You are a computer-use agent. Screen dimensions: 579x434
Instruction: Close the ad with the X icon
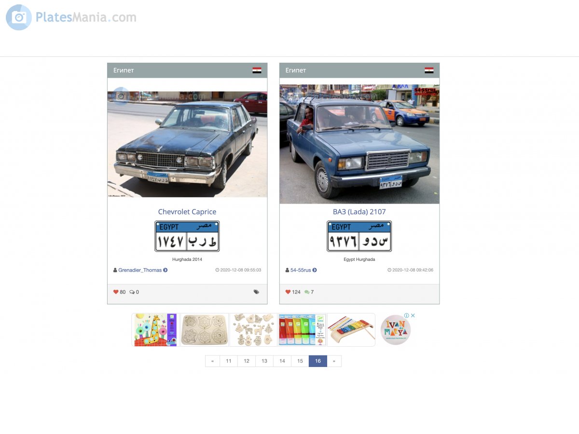(x=413, y=315)
